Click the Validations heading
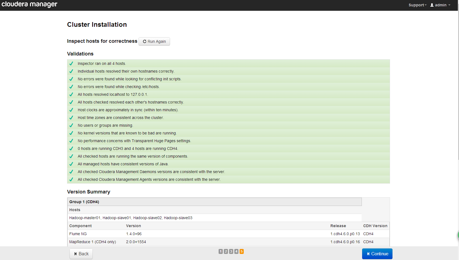The width and height of the screenshot is (459, 260). (80, 54)
